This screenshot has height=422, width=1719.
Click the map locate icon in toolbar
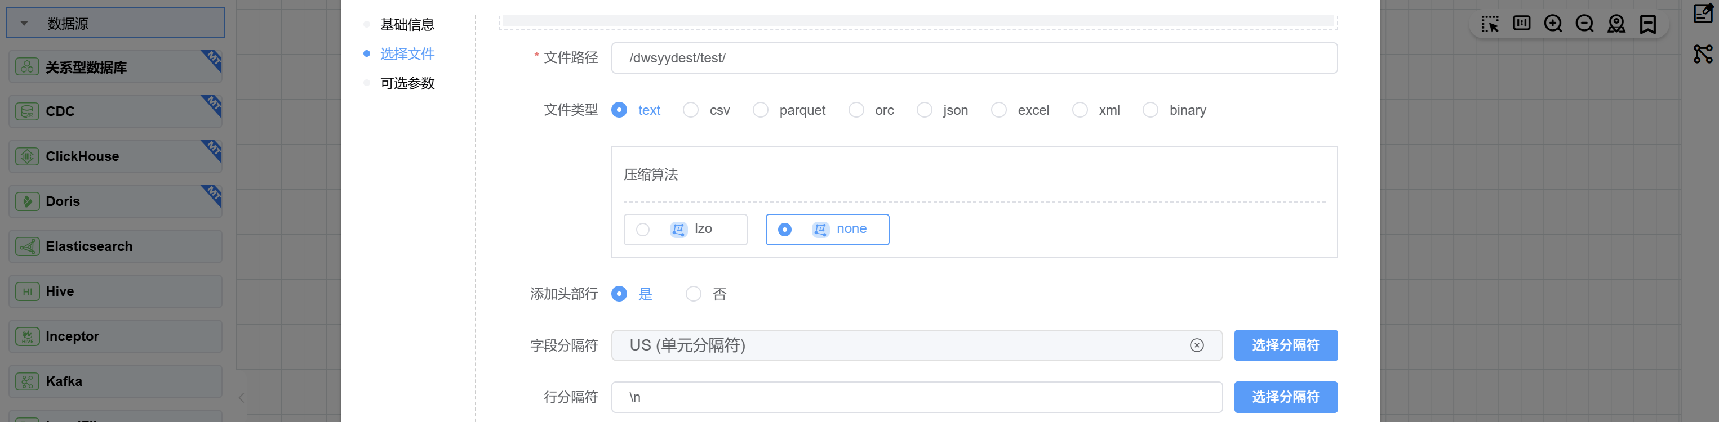tap(1616, 24)
